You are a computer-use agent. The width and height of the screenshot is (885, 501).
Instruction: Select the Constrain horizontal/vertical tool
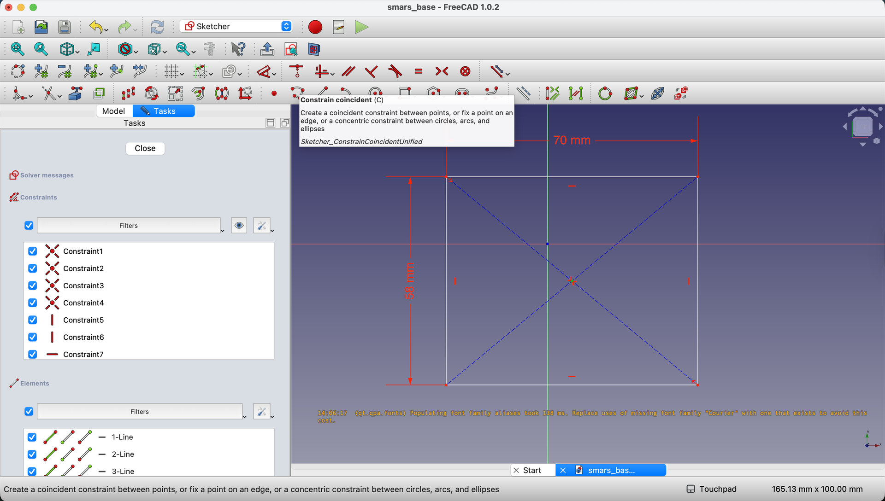click(321, 71)
